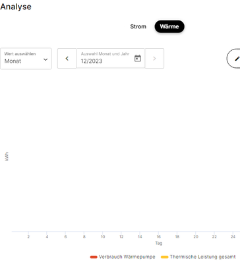Click the disabled next month chevron
Image resolution: width=240 pixels, height=264 pixels.
pos(154,59)
